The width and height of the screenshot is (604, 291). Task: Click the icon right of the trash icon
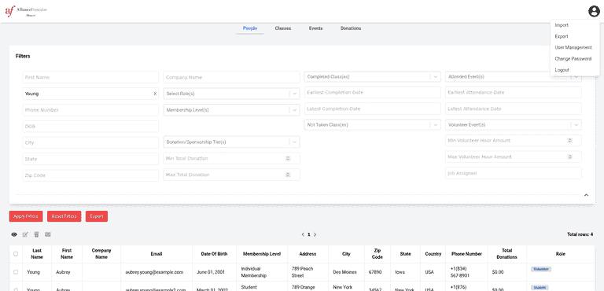pos(48,234)
